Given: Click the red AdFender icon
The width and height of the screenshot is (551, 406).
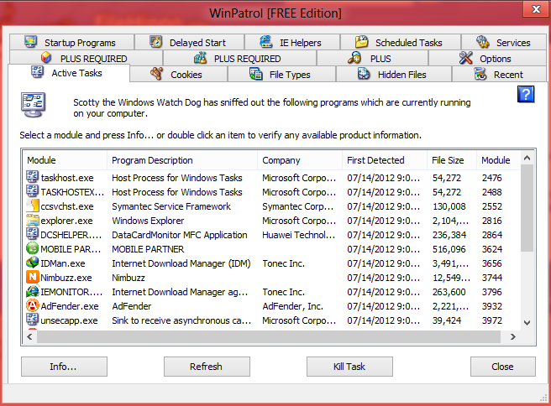Looking at the screenshot, I should (32, 305).
